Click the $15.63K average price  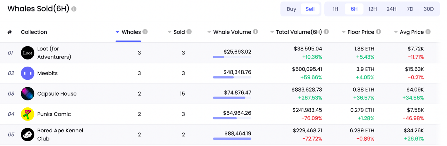click(414, 69)
